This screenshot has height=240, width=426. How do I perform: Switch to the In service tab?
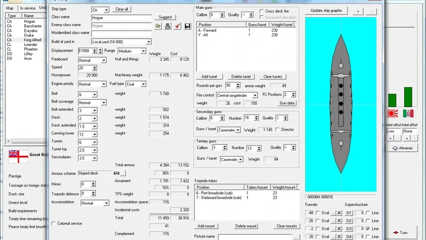[x=28, y=8]
